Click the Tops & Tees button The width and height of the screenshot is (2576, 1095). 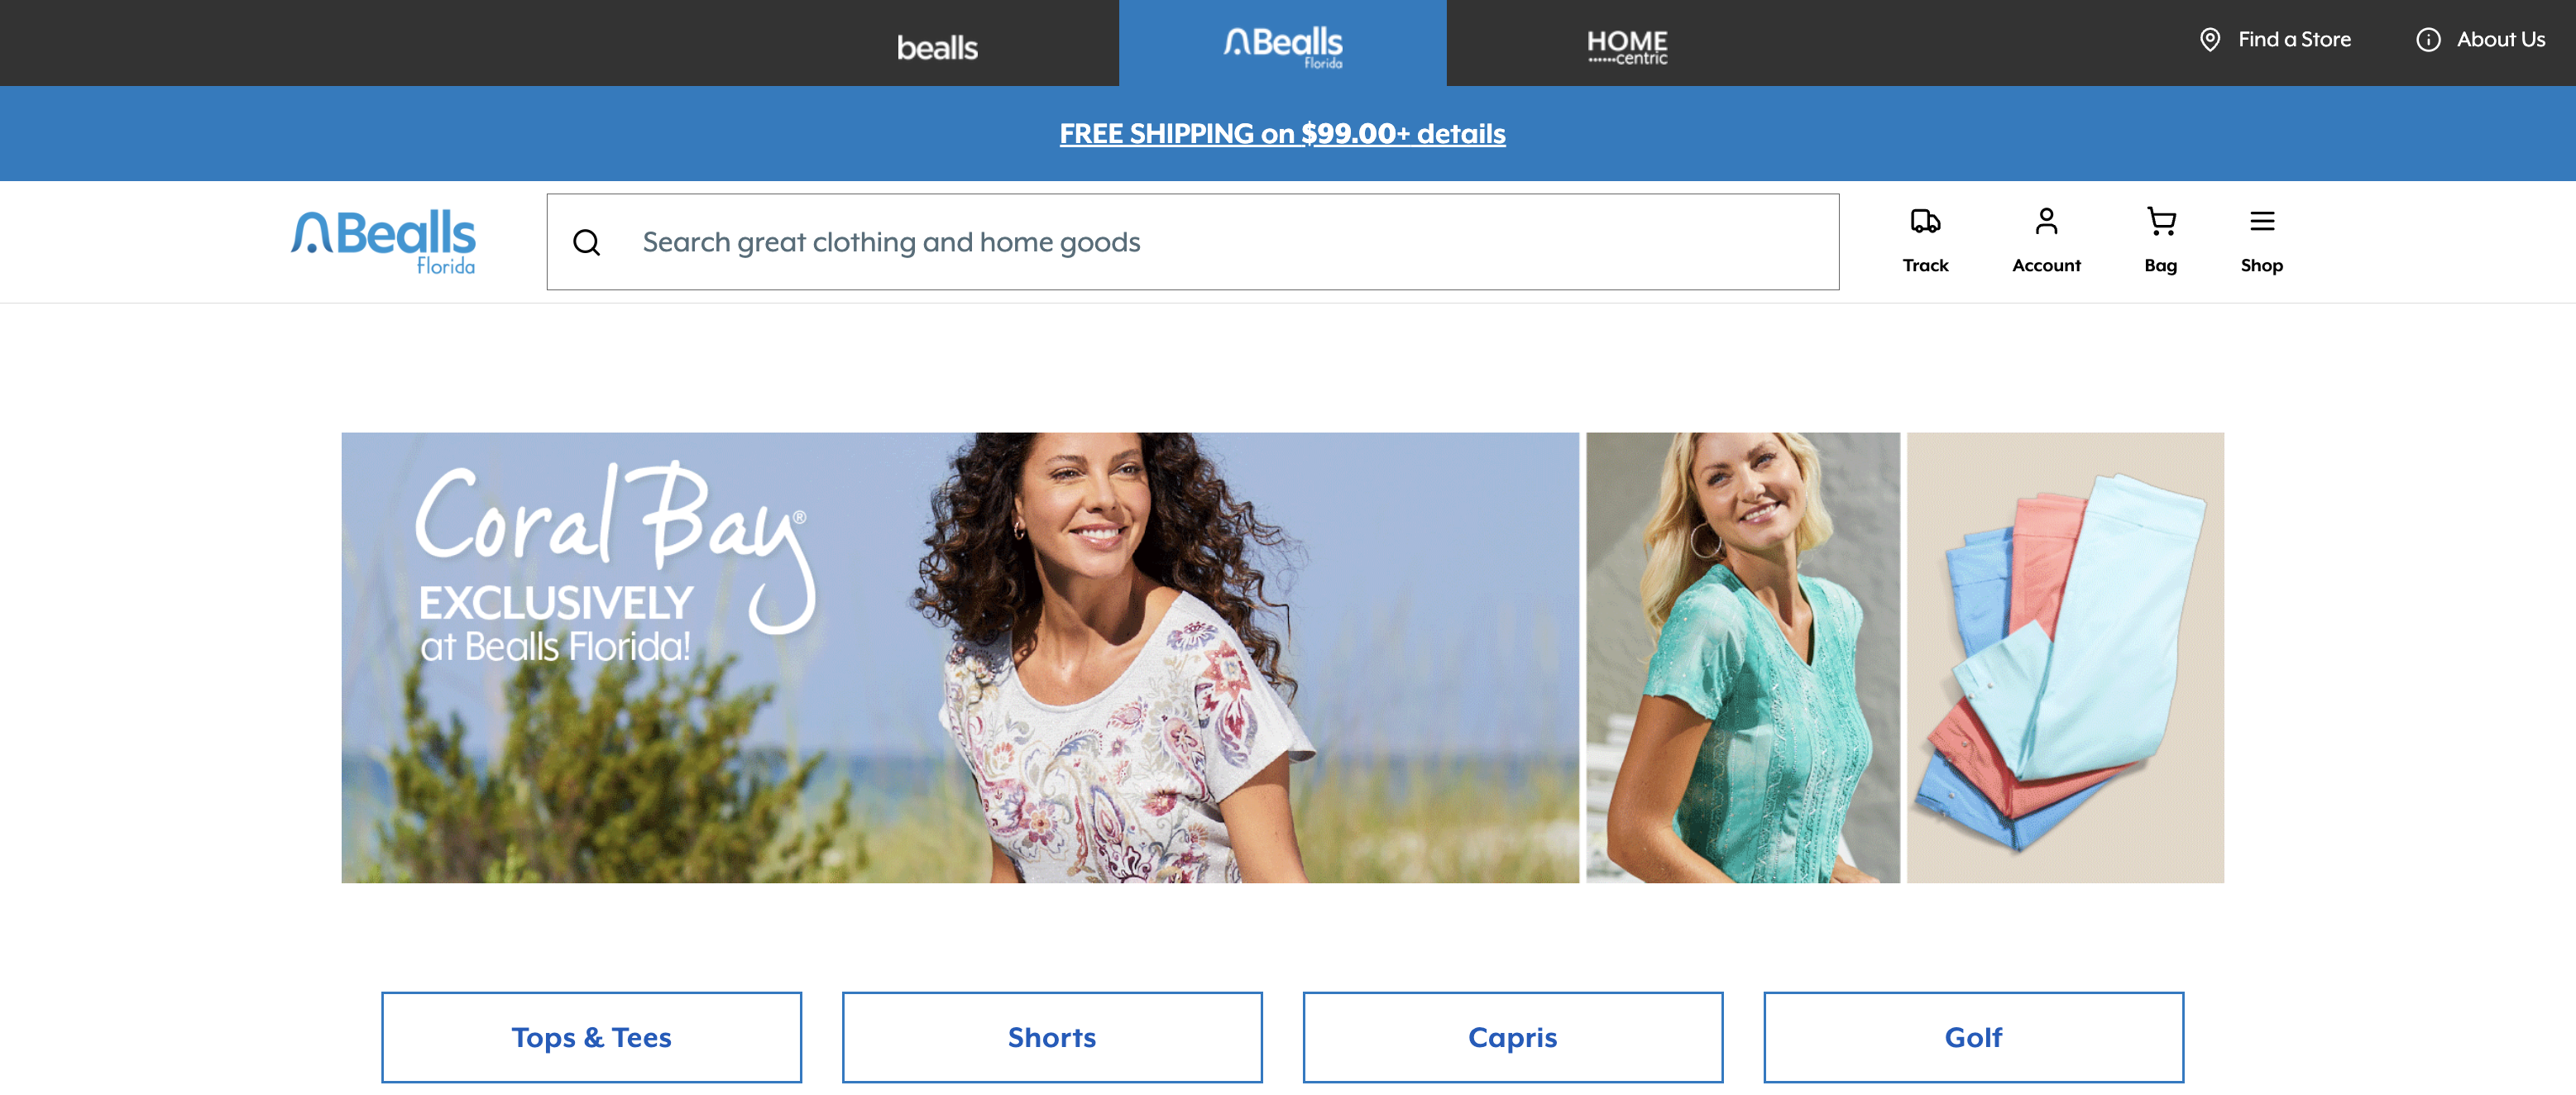591,1037
